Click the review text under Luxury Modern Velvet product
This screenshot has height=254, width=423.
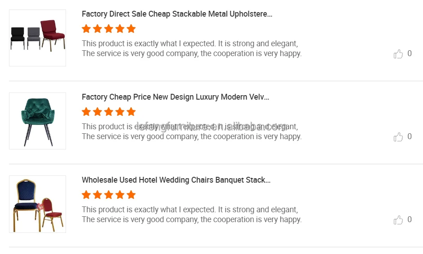[191, 131]
